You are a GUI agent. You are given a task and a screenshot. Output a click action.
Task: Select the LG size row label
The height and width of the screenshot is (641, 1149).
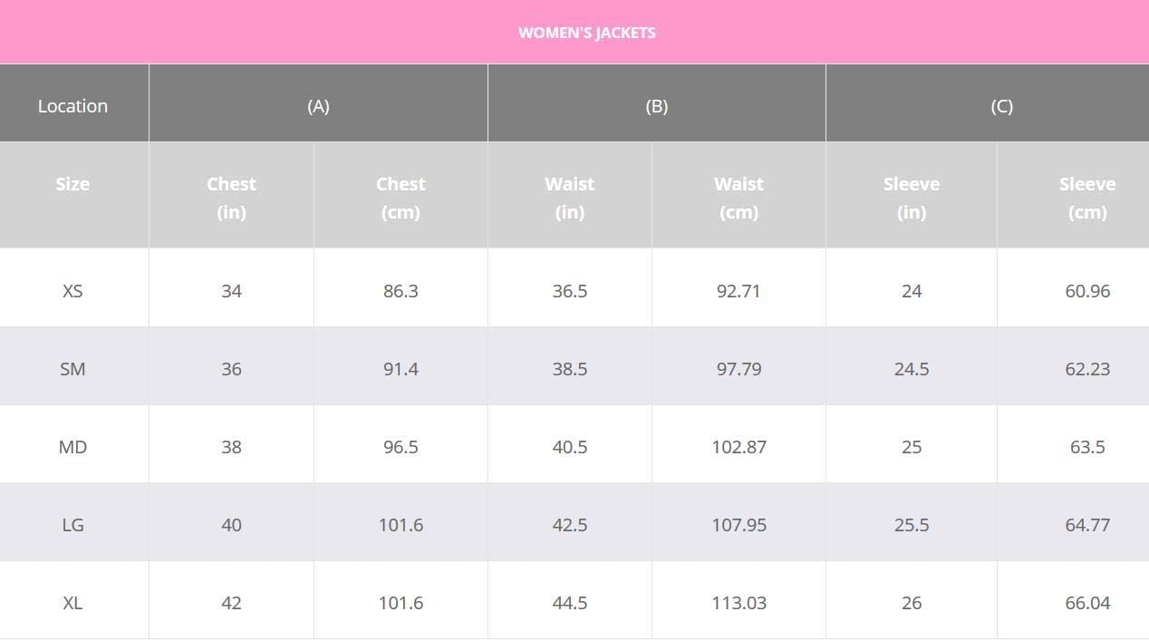pos(72,525)
